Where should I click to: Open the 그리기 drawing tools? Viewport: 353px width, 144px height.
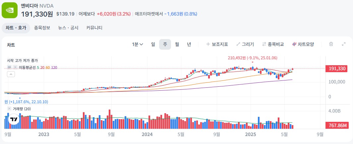pyautogui.click(x=245, y=44)
